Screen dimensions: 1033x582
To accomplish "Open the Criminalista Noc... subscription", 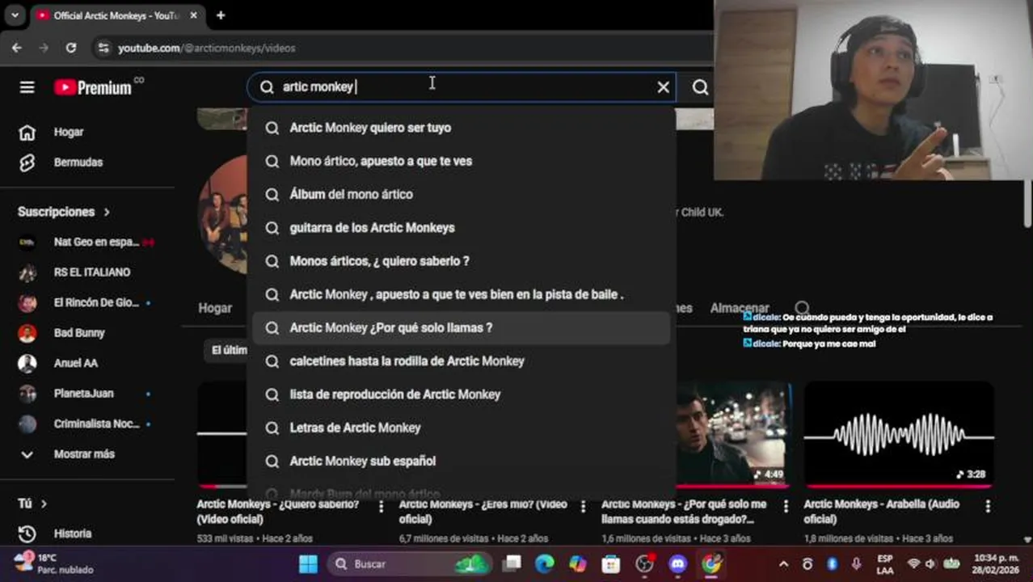I will (x=88, y=424).
